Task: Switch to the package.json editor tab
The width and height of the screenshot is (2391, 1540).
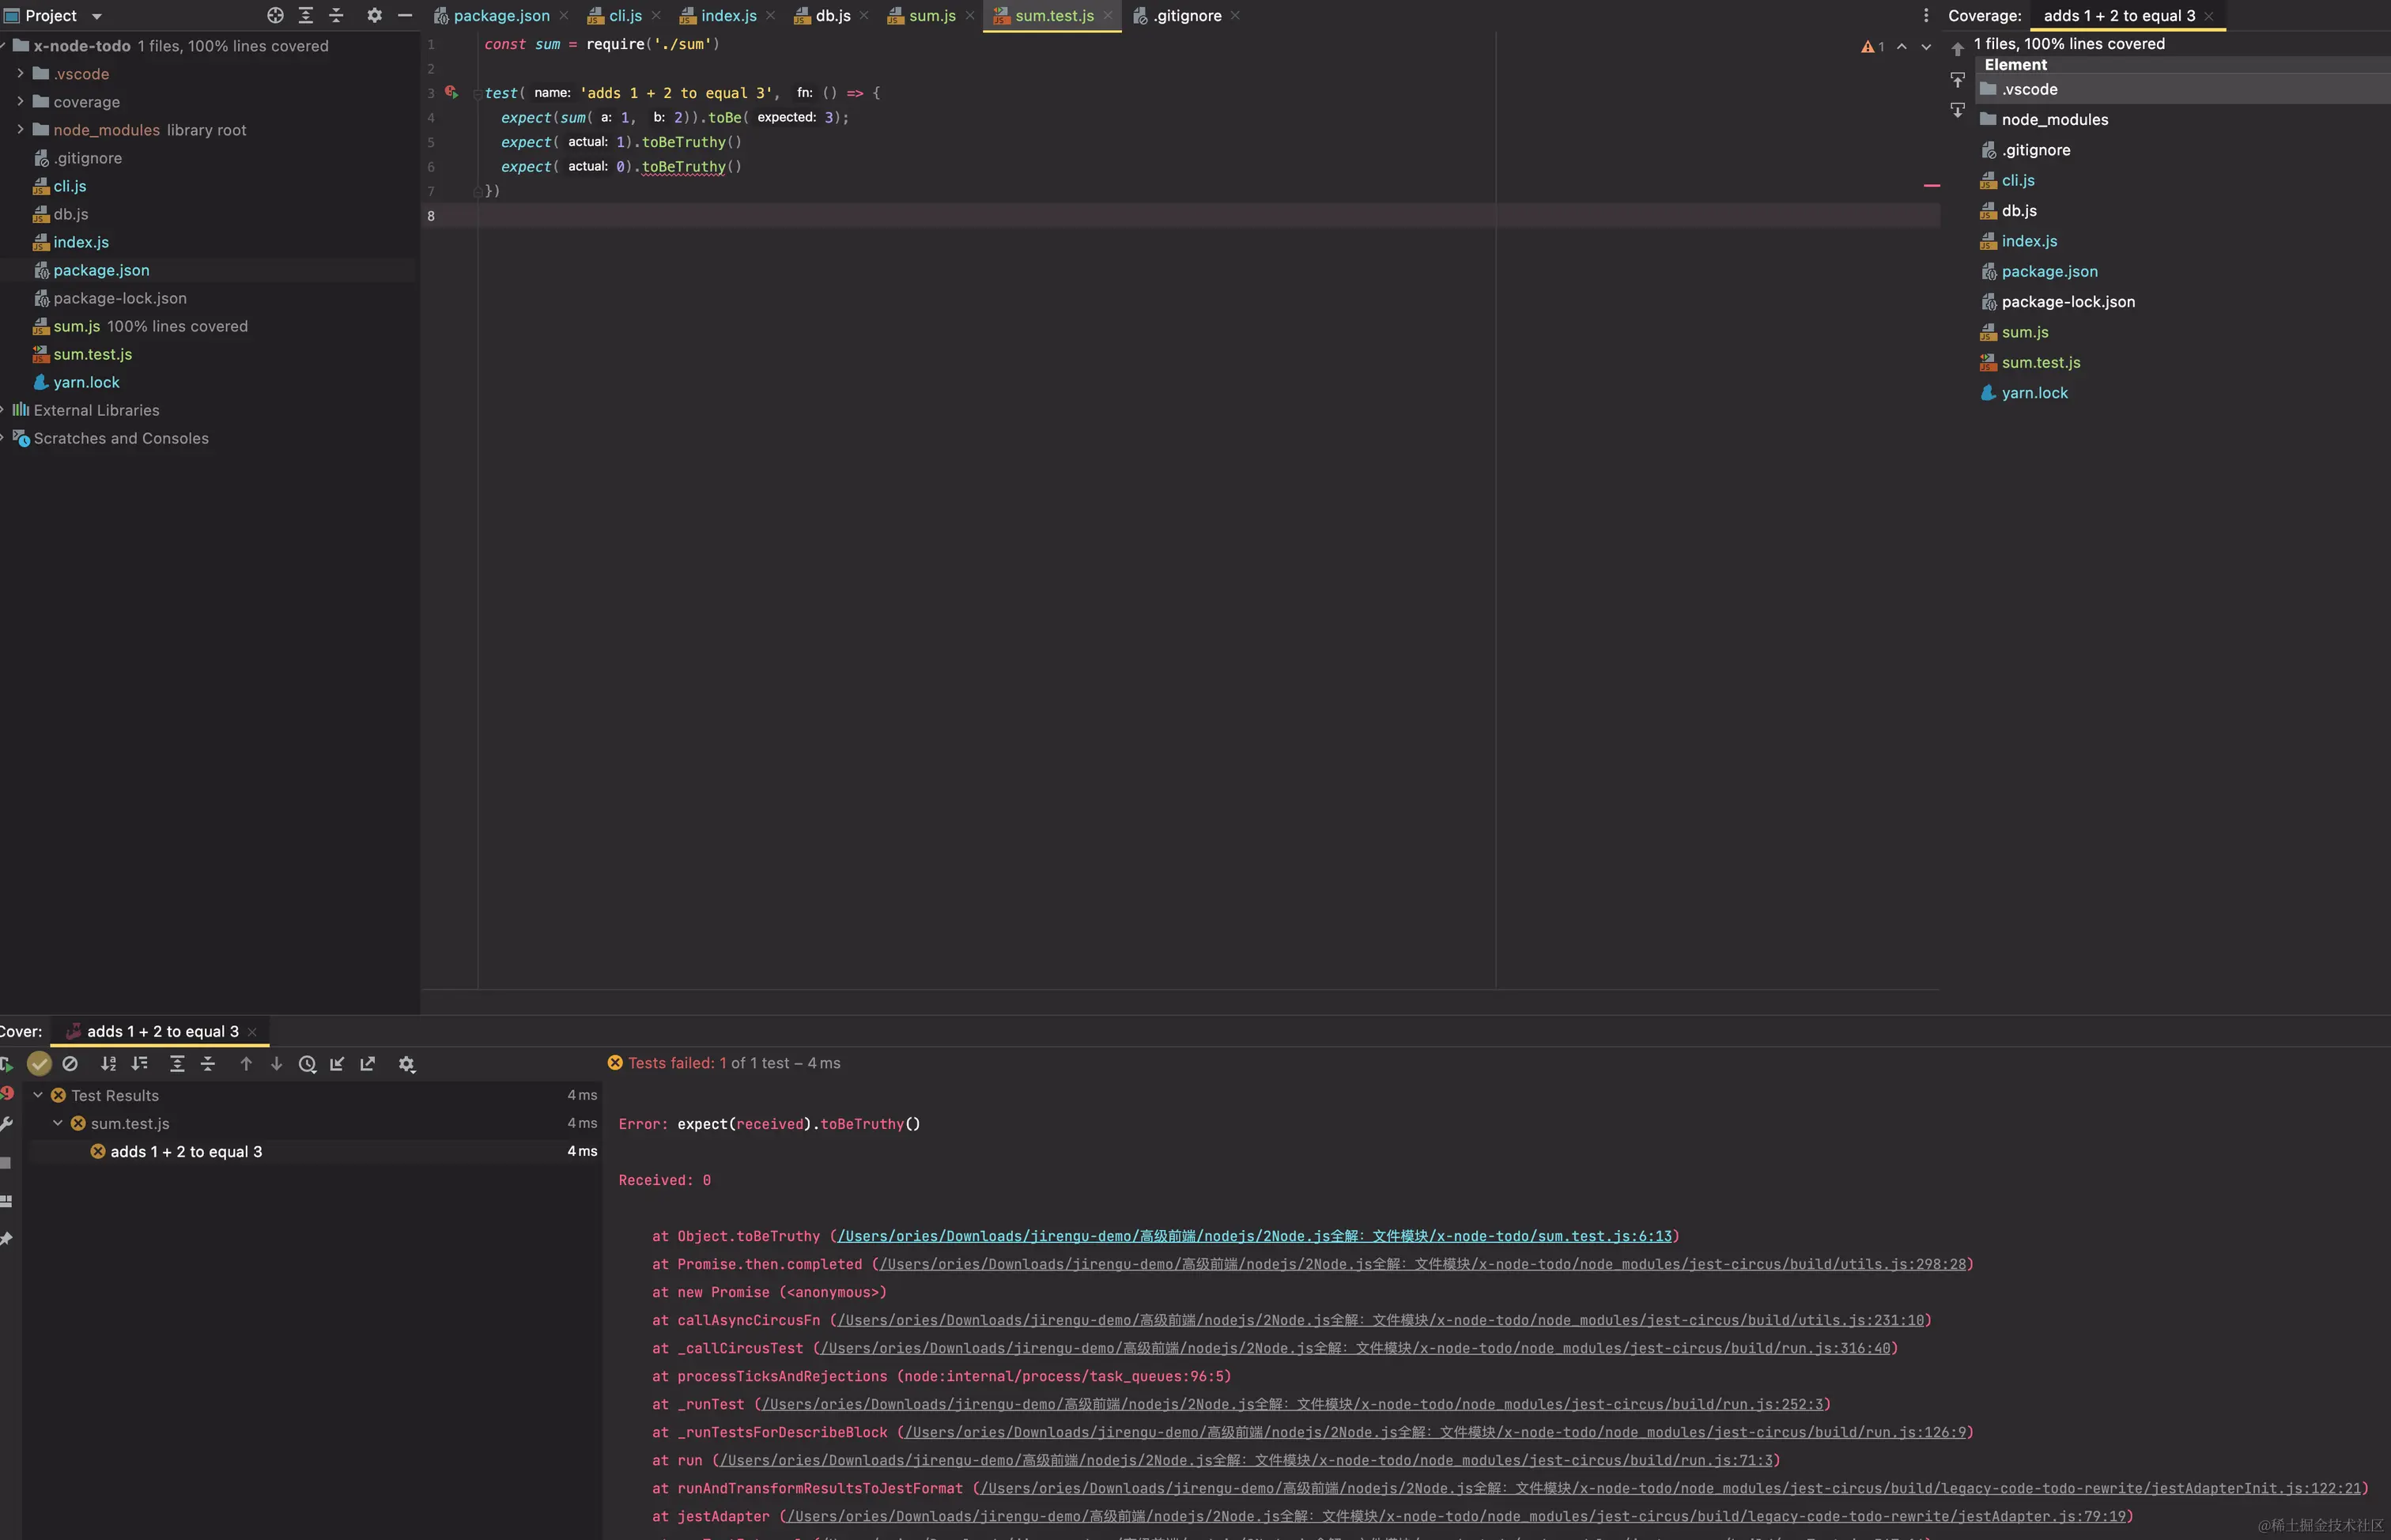Action: [x=500, y=15]
